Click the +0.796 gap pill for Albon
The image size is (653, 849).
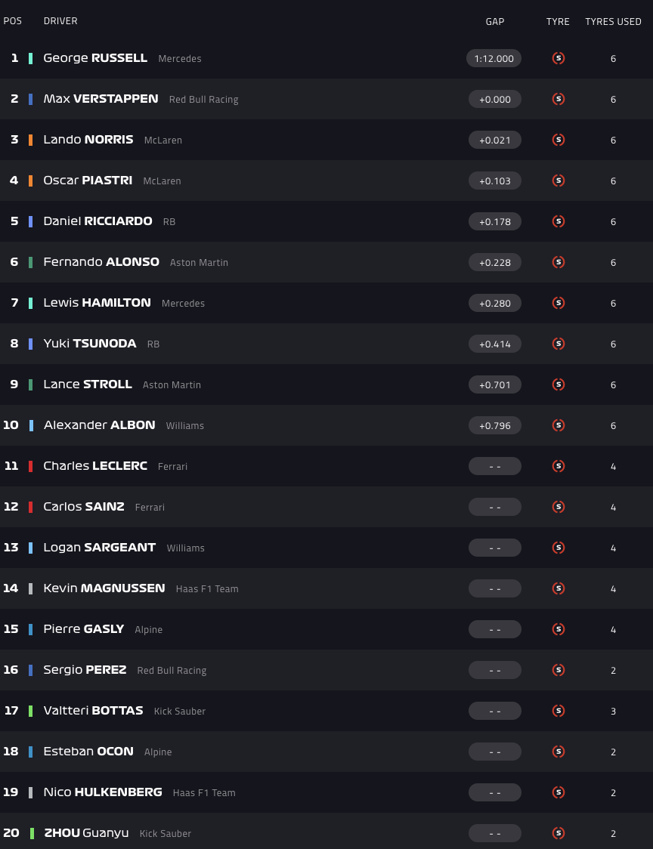tap(494, 425)
